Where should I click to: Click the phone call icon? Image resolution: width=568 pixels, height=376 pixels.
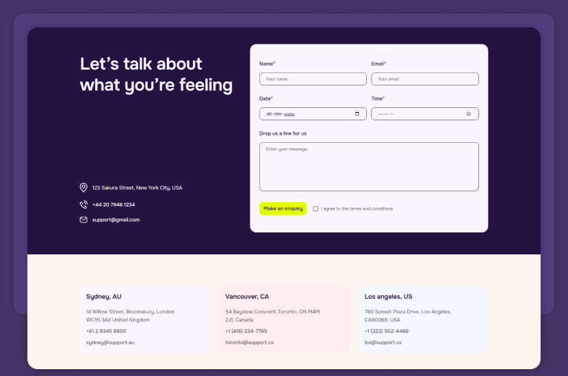click(83, 204)
